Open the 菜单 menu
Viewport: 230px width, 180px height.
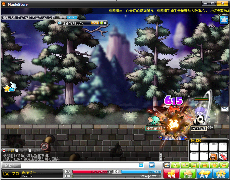[205, 173]
